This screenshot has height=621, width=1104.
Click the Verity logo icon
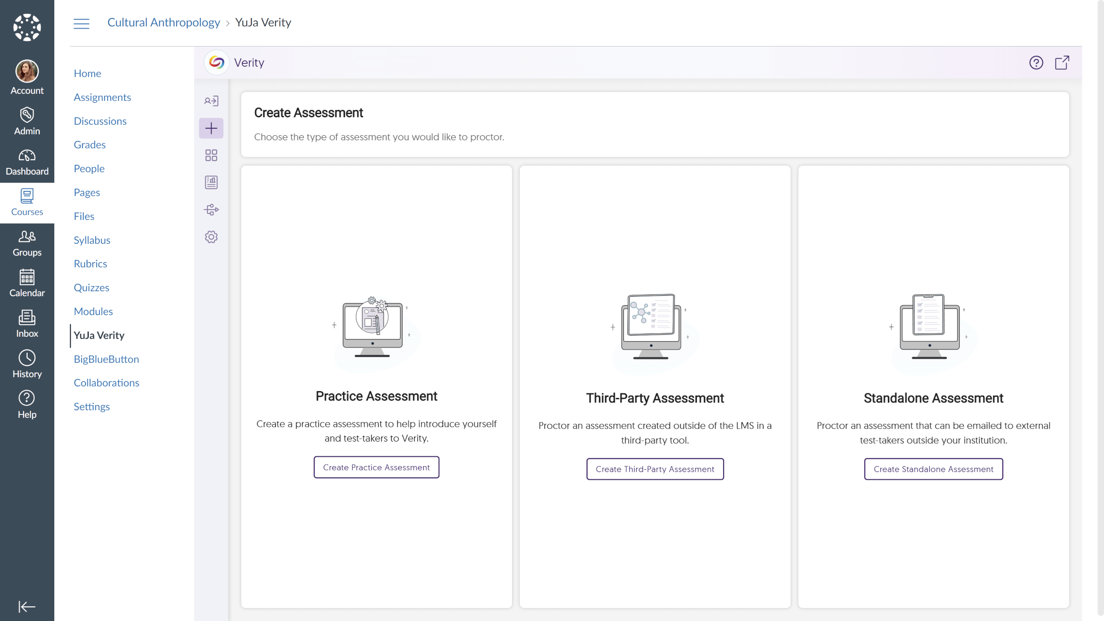(x=216, y=62)
